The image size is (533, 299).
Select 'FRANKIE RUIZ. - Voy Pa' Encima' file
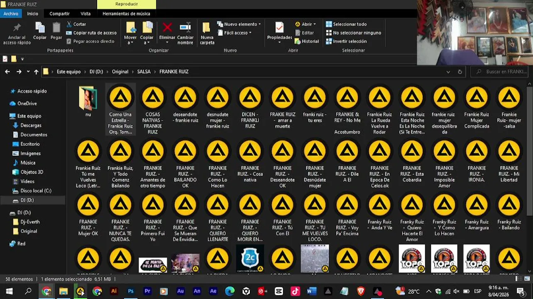[x=347, y=215]
